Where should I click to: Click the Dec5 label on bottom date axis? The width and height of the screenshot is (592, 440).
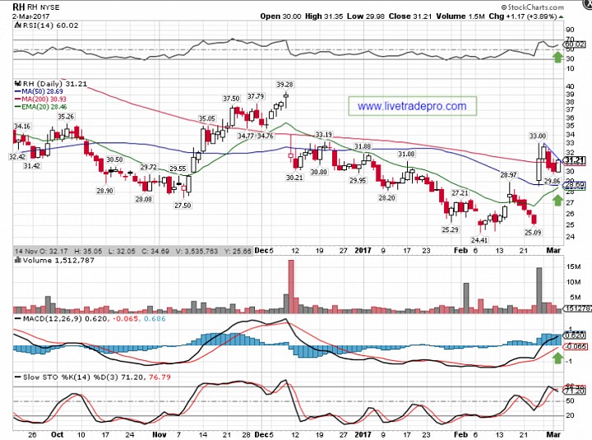(x=264, y=434)
